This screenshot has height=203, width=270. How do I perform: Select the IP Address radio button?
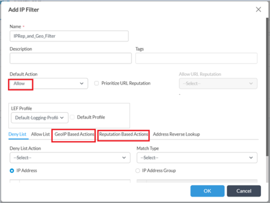coord(11,170)
